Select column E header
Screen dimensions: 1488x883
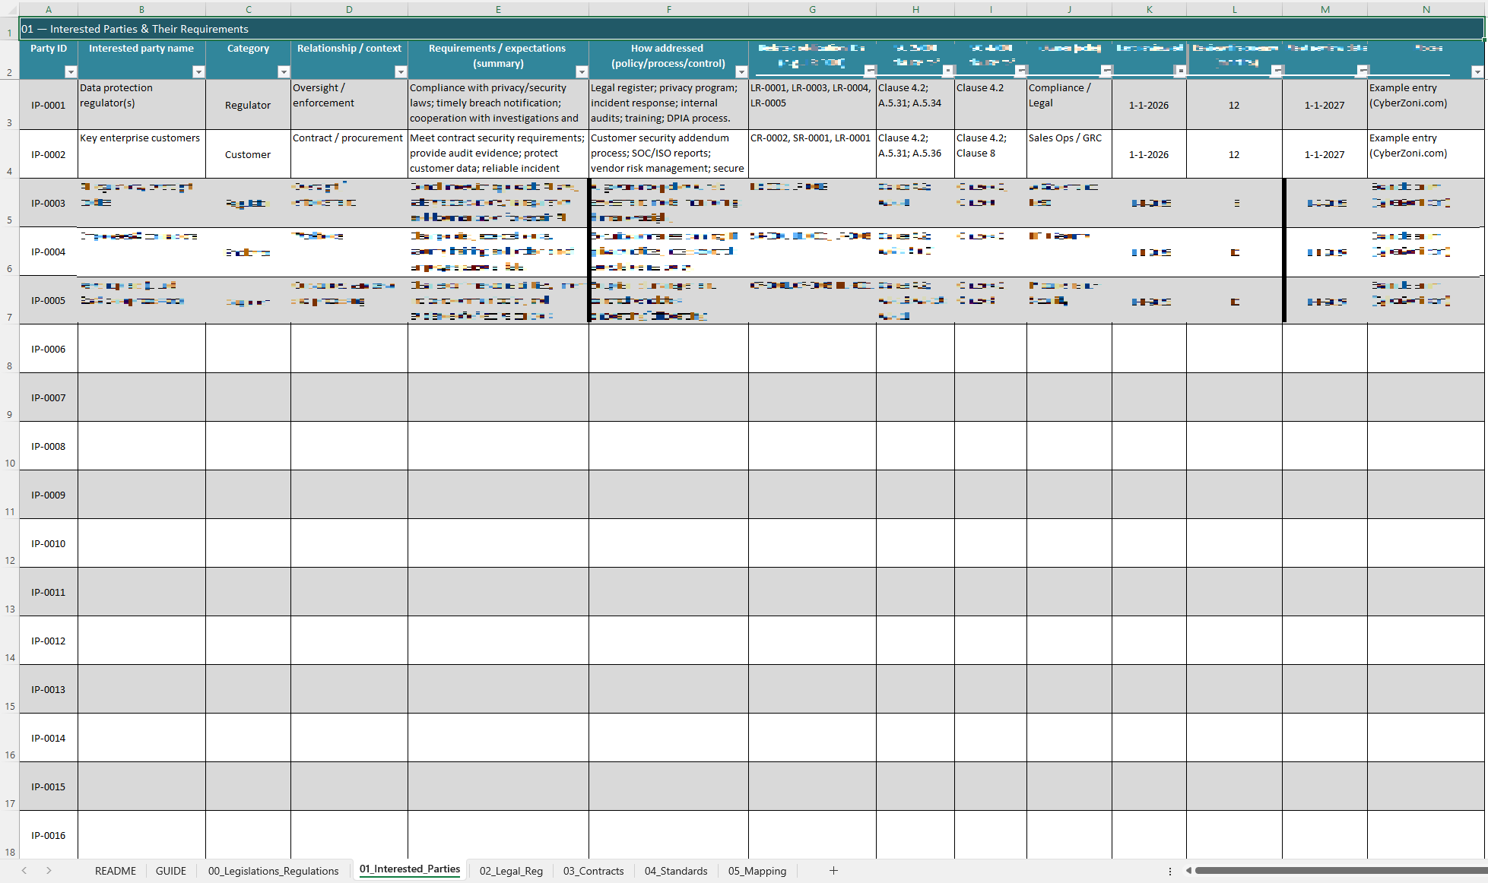(498, 9)
